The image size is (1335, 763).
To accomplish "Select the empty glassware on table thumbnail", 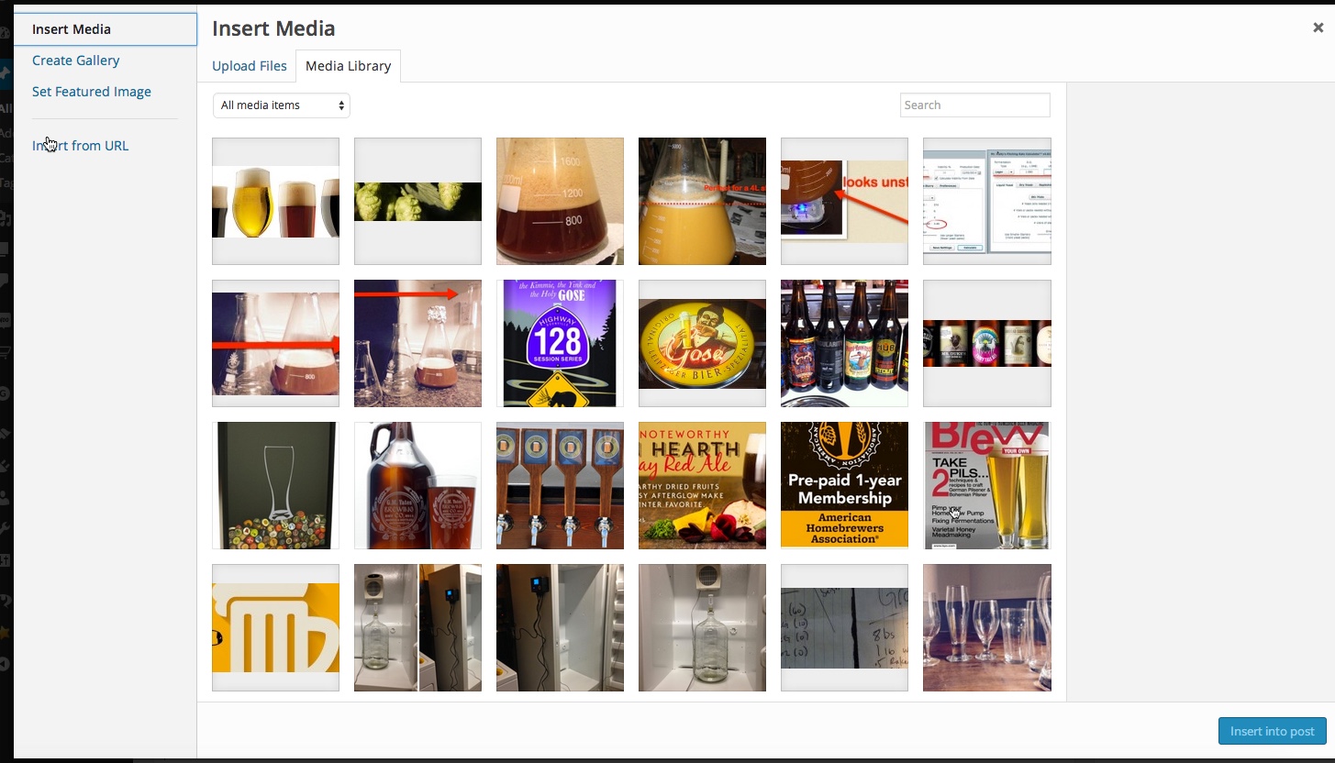I will pyautogui.click(x=987, y=627).
